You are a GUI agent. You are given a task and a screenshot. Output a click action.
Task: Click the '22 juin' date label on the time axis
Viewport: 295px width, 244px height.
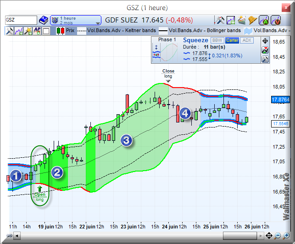(87, 227)
